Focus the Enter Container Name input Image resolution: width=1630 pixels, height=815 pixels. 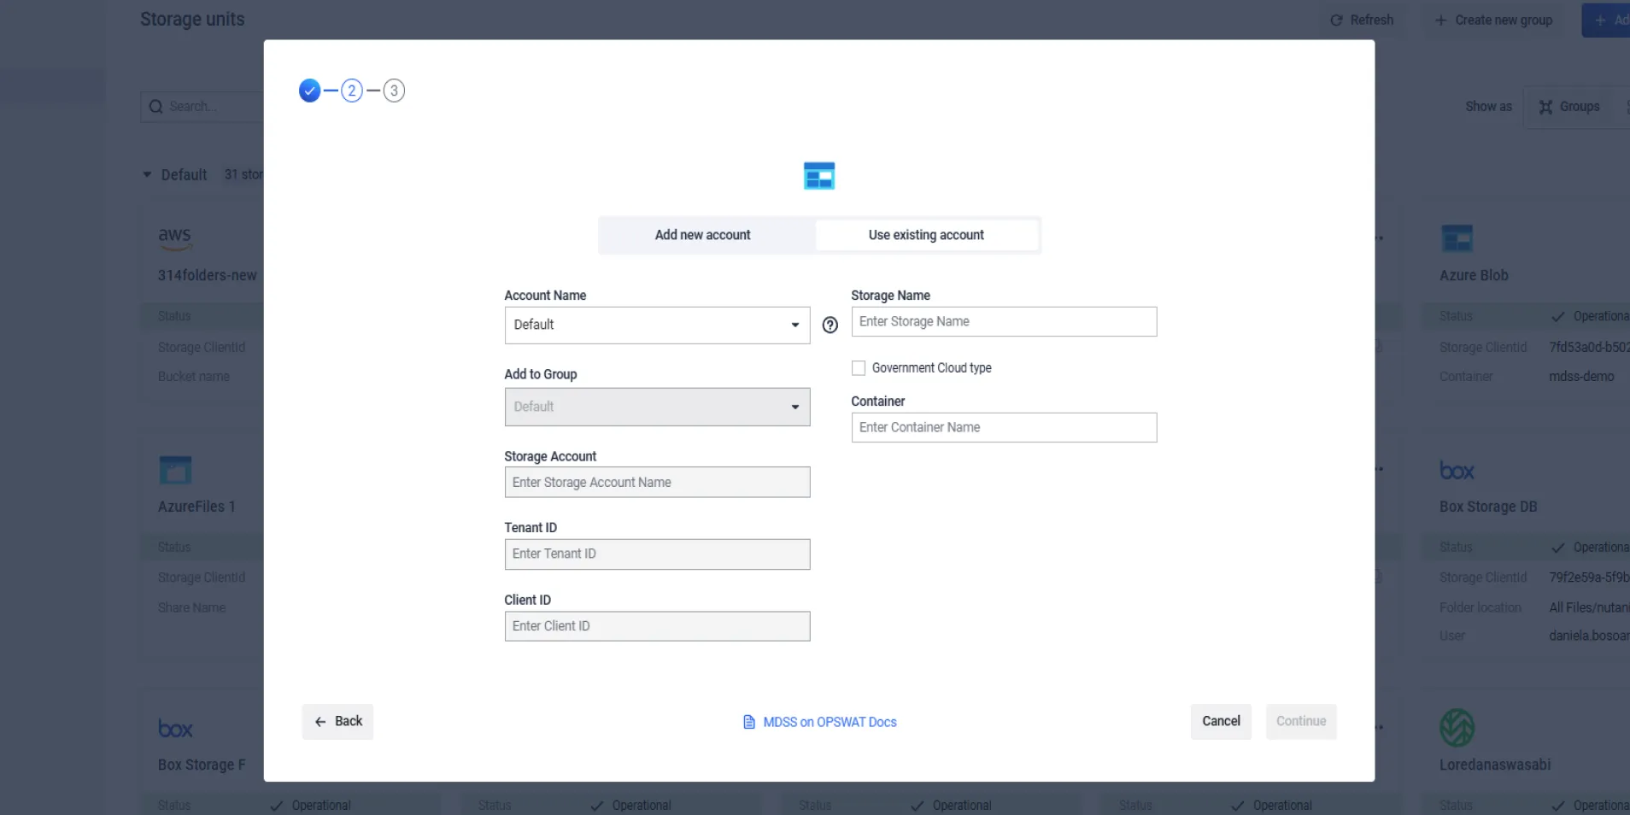1004,428
